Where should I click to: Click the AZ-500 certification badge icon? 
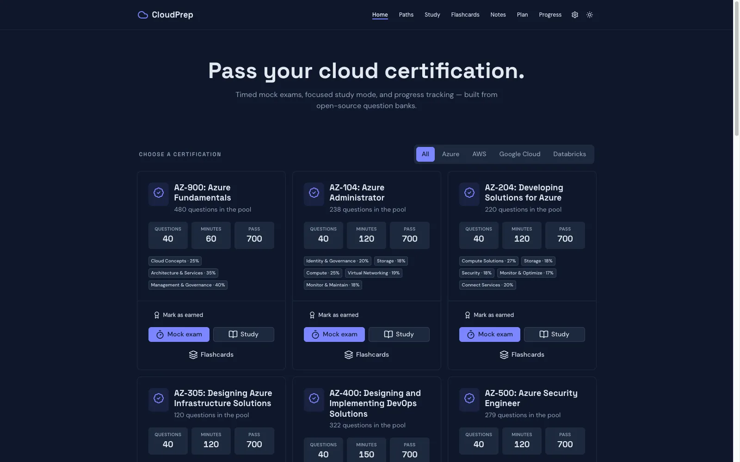point(469,398)
